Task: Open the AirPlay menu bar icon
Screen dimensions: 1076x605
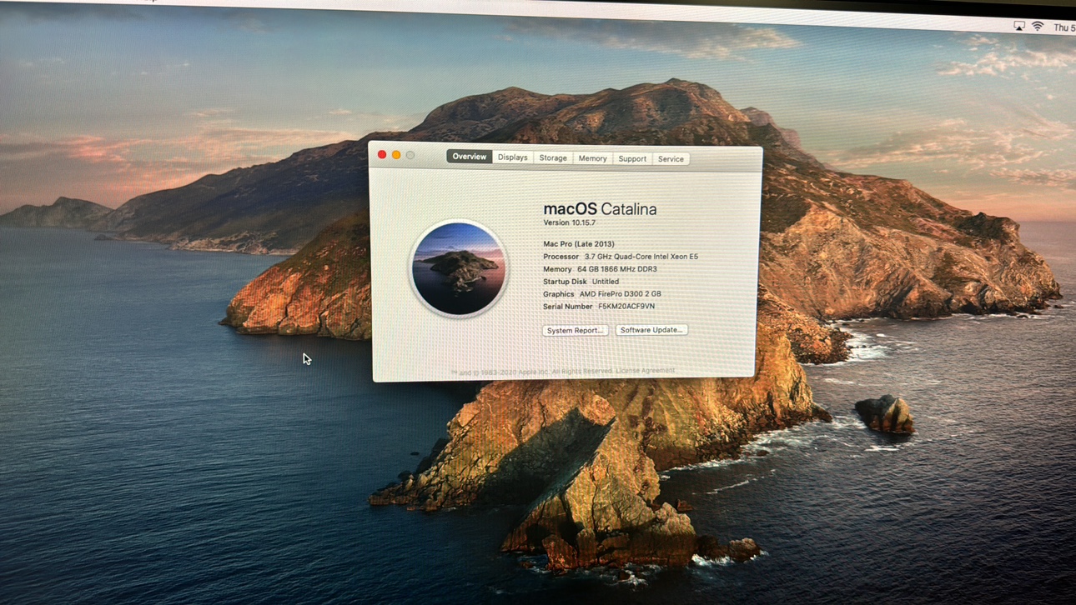Action: [x=1019, y=26]
